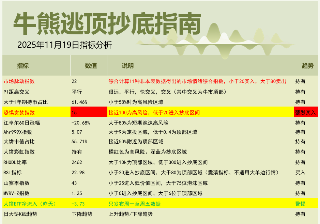
Task: Click the Ahr999X指数 indicator name
Action: coord(18,132)
